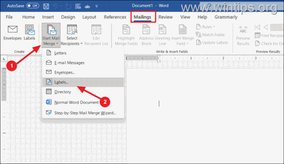Toggle the AutoSave switch
Image resolution: width=284 pixels, height=164 pixels.
point(33,6)
